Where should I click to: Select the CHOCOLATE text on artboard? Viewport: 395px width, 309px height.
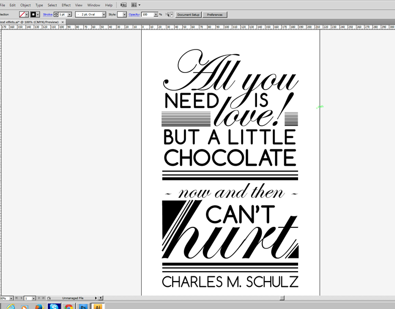pyautogui.click(x=230, y=157)
